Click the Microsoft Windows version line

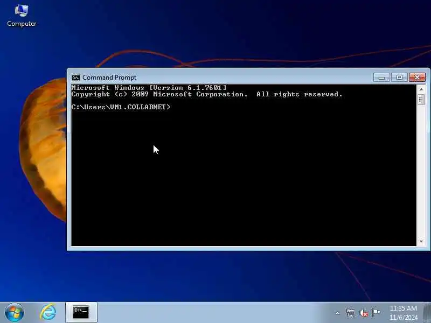pyautogui.click(x=149, y=88)
